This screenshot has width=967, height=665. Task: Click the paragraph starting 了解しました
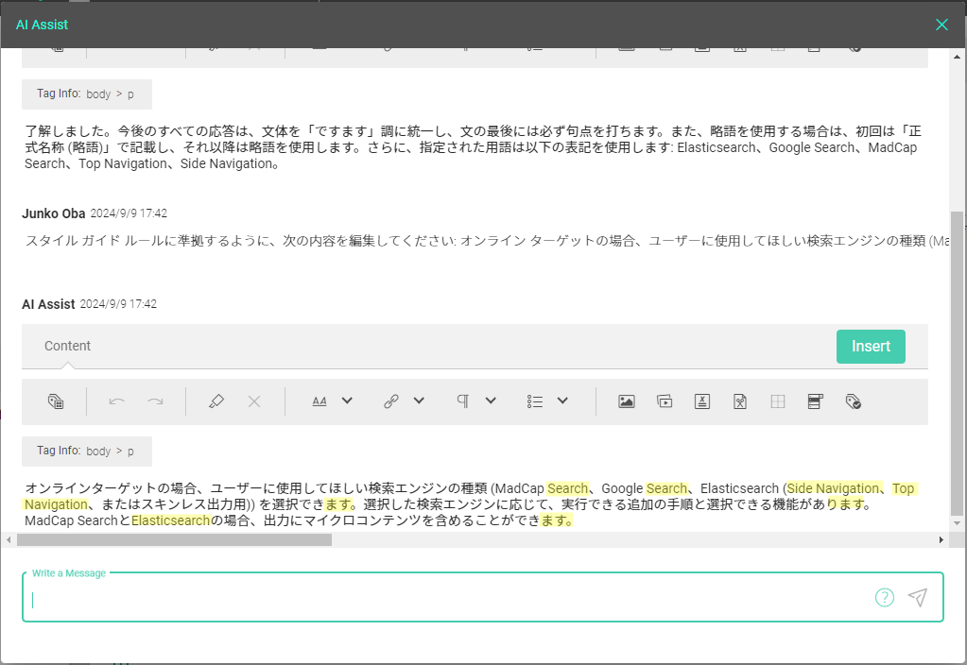(x=473, y=147)
